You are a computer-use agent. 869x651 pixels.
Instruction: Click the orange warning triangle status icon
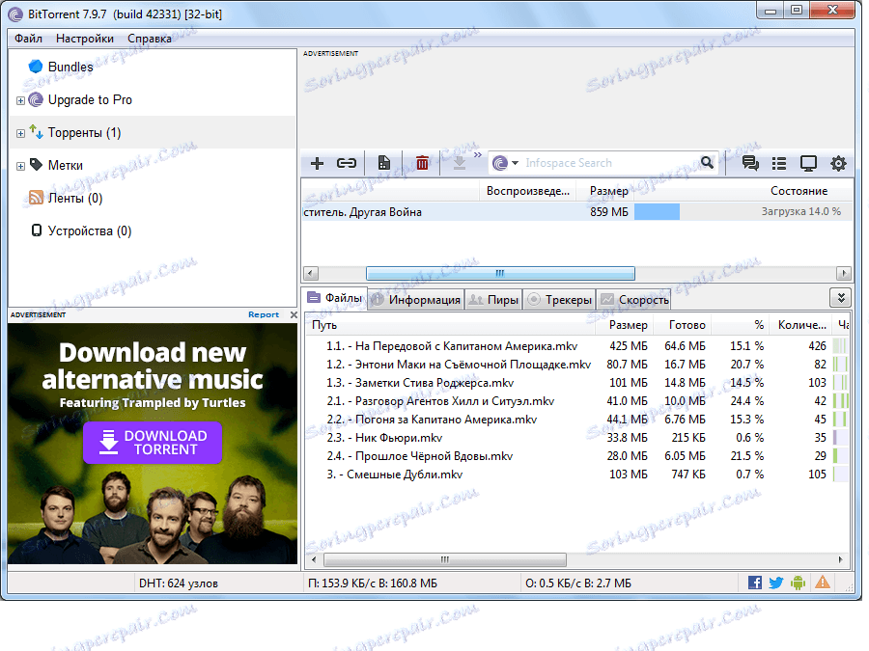(x=823, y=582)
